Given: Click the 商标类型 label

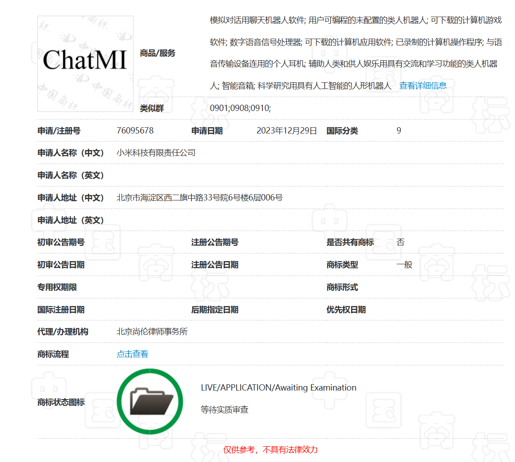Looking at the screenshot, I should pos(342,265).
